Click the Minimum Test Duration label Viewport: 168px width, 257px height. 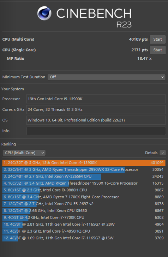[24, 77]
